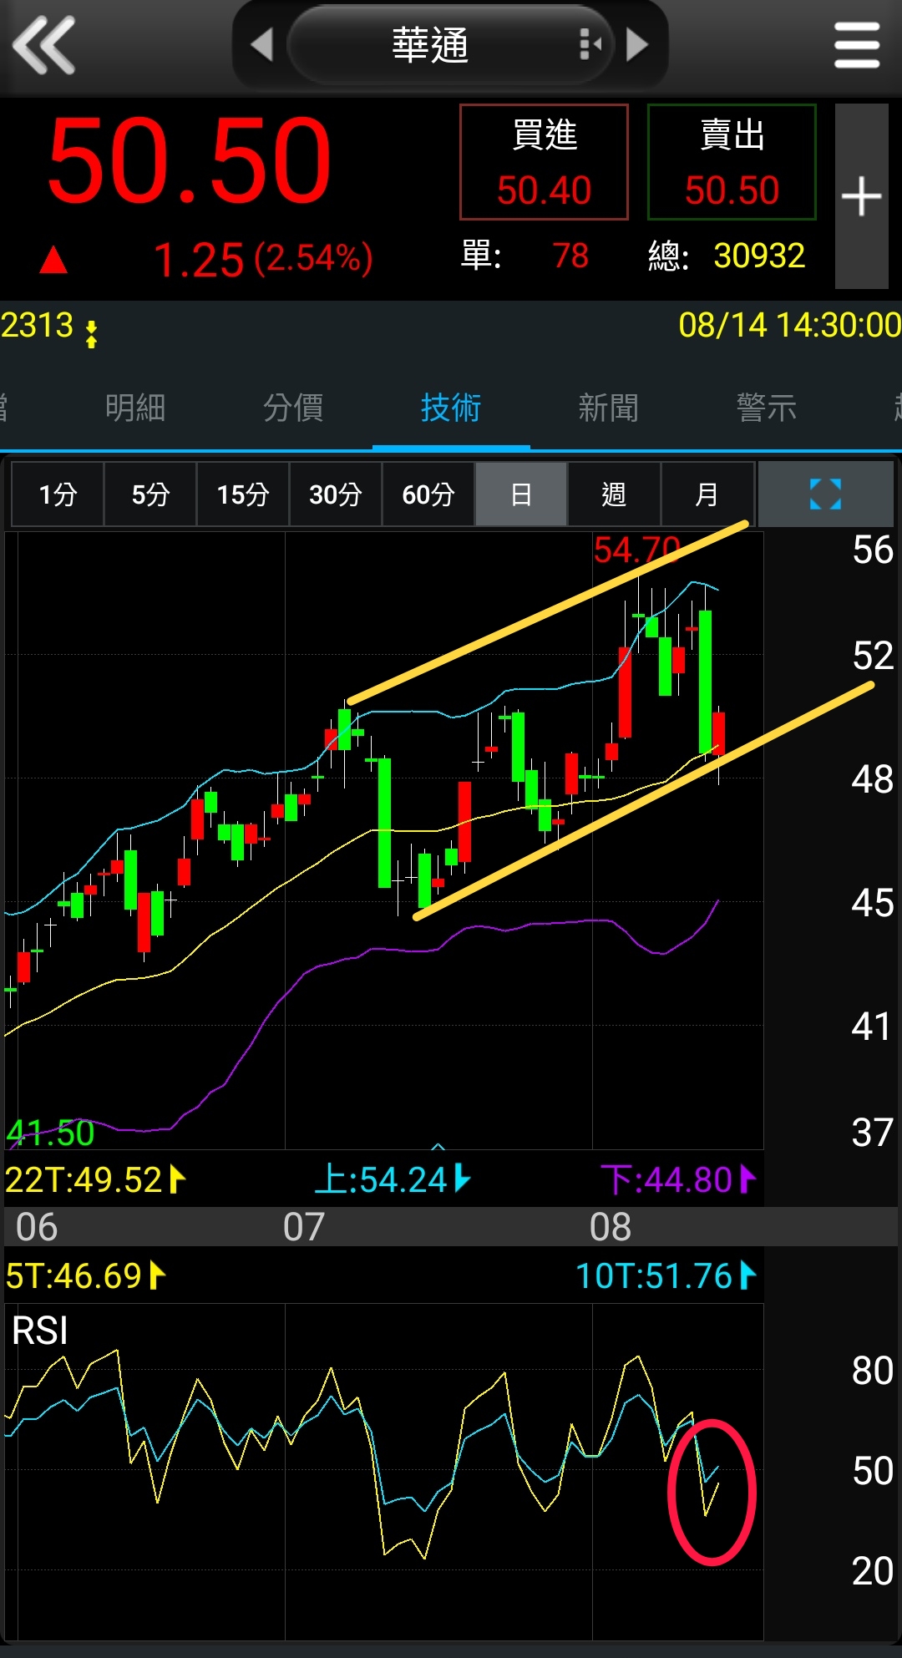Tap the RSI indicator label
The width and height of the screenshot is (902, 1658).
(x=40, y=1331)
